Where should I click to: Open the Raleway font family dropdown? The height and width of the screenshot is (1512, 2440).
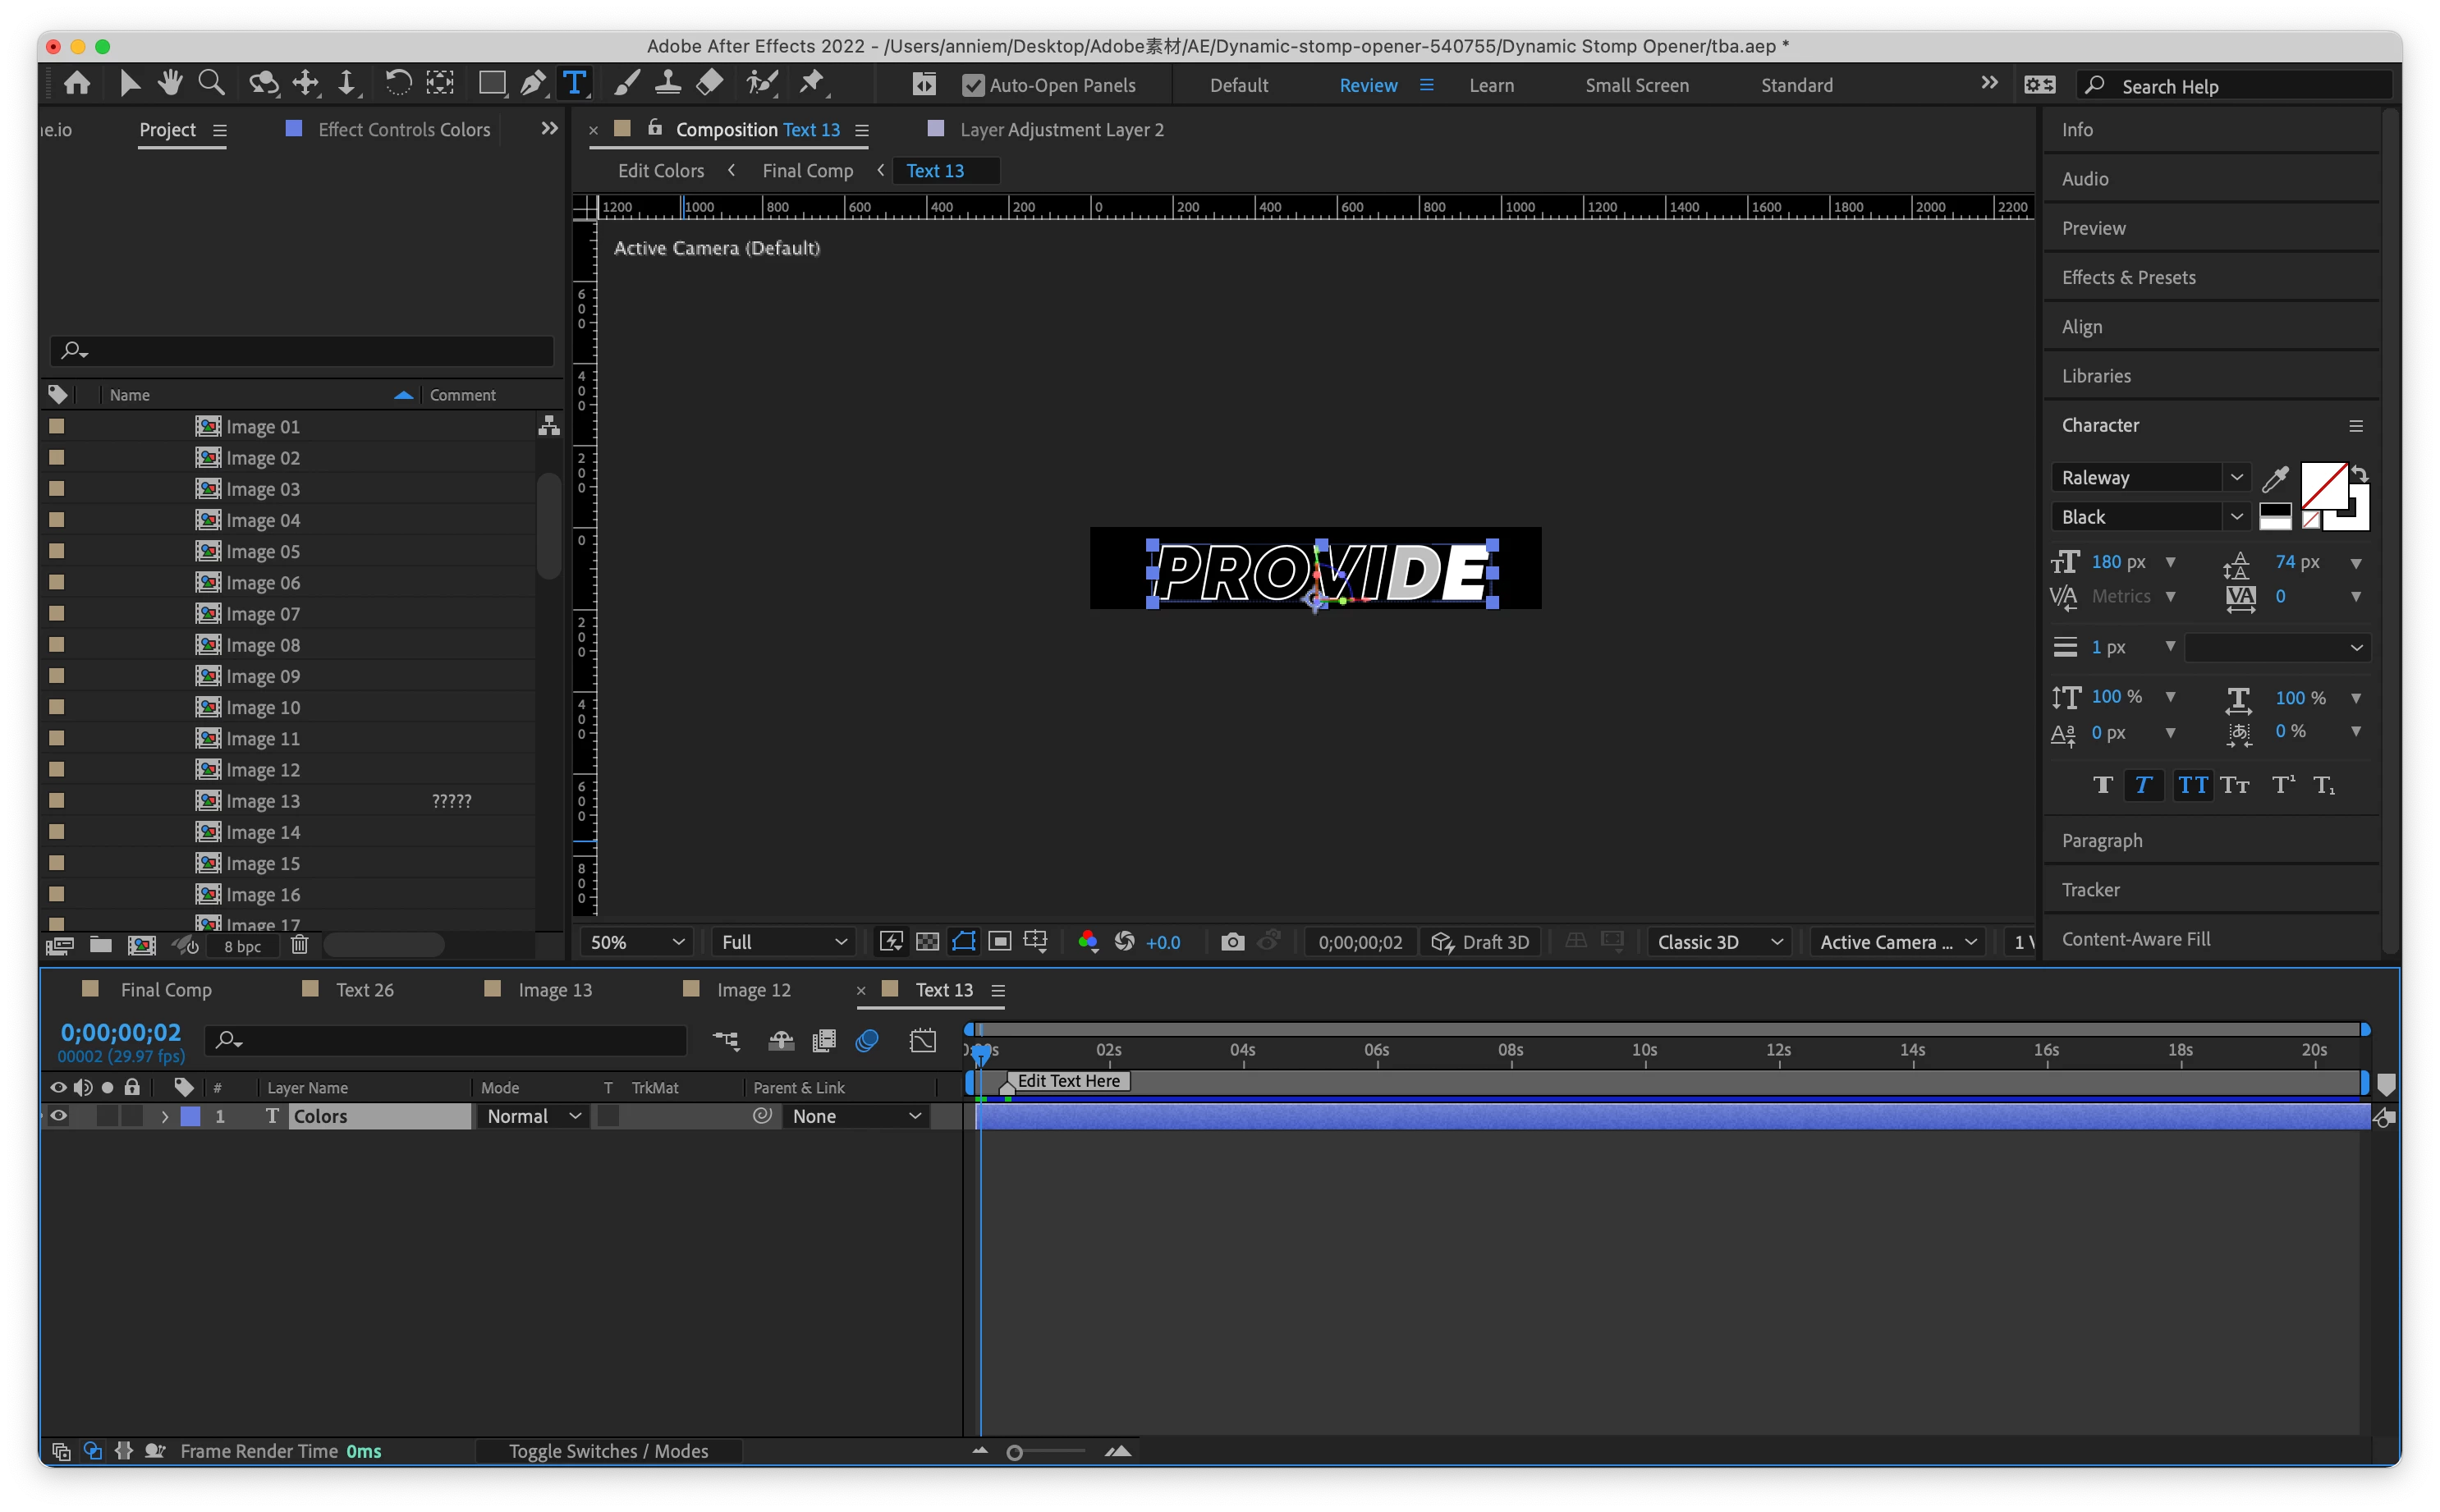point(2236,477)
